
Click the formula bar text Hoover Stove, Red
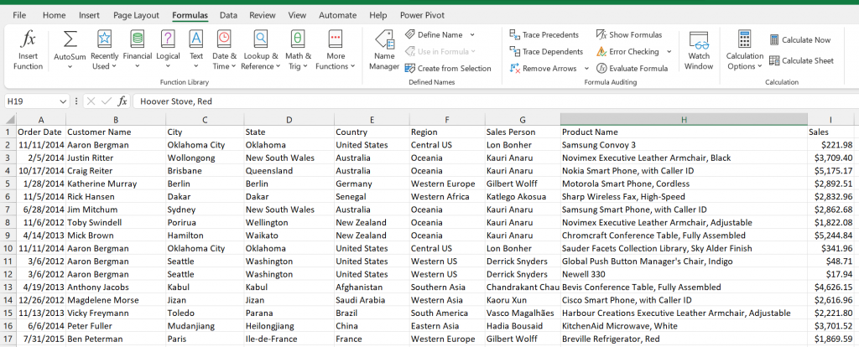176,101
